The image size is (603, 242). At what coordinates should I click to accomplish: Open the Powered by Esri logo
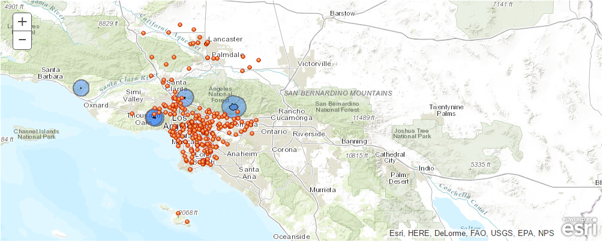coord(581,228)
